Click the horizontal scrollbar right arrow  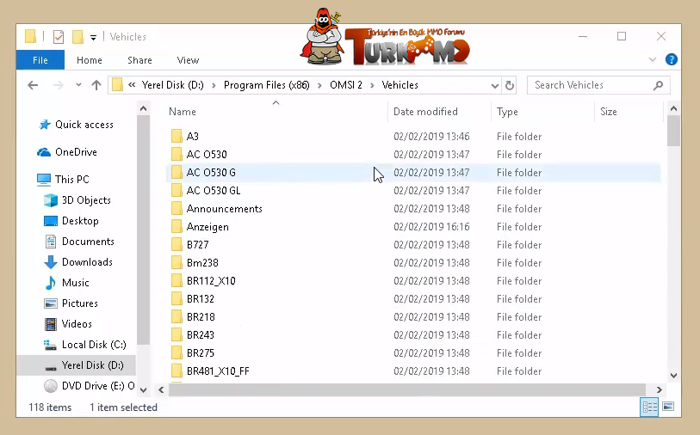tap(660, 390)
